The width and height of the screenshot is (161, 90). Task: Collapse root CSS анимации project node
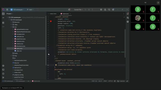click(x=7, y=17)
